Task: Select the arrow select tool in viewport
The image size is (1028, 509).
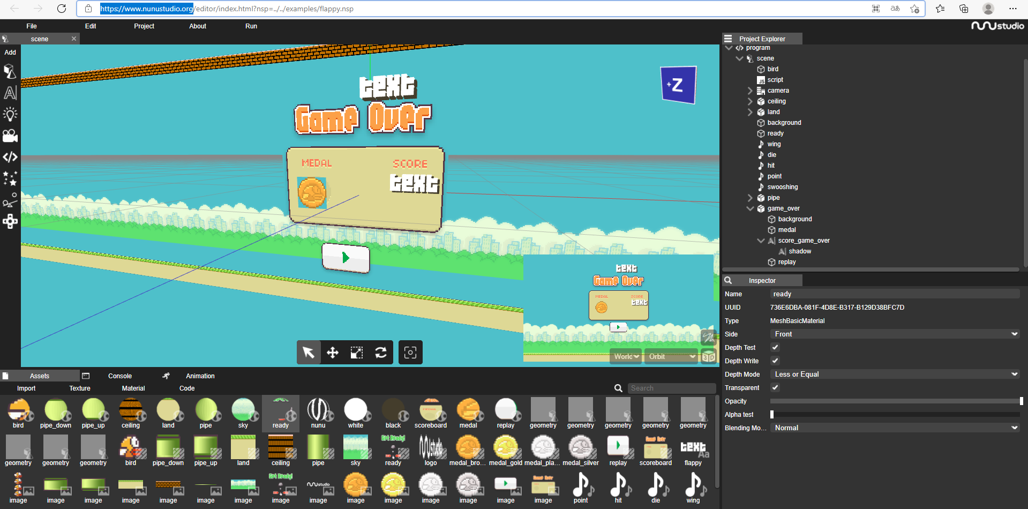Action: click(309, 353)
